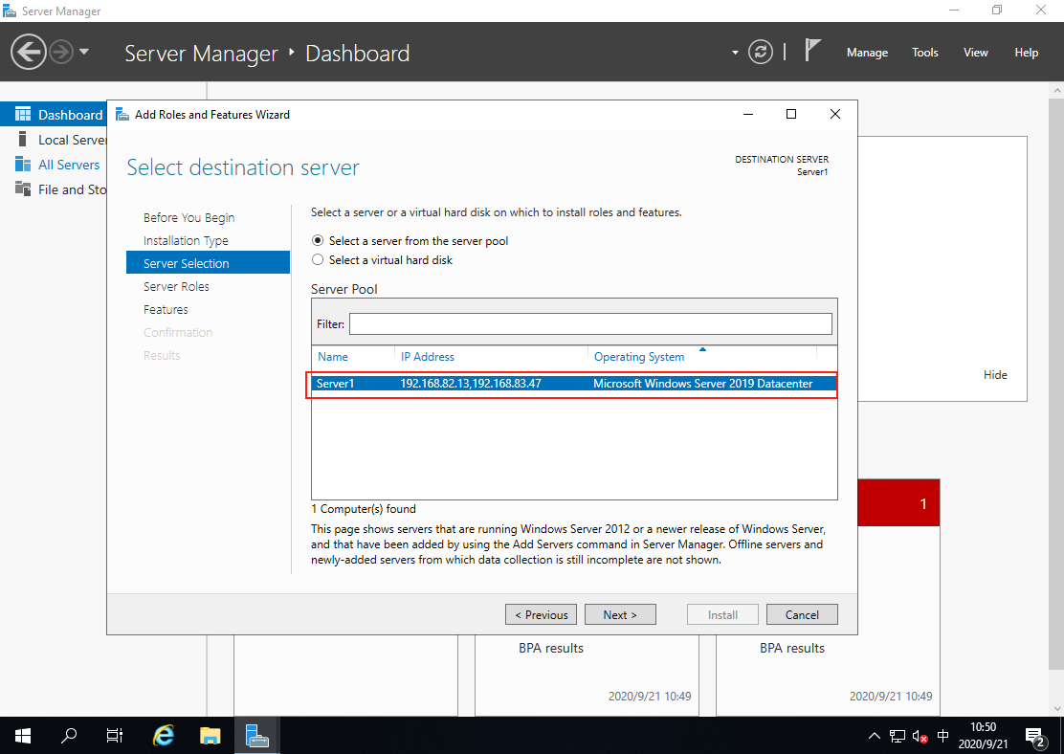Click the Dashboard grid icon in sidebar
The height and width of the screenshot is (754, 1064).
22,114
